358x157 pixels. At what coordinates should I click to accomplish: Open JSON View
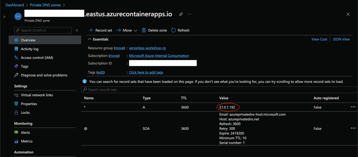coord(341,39)
